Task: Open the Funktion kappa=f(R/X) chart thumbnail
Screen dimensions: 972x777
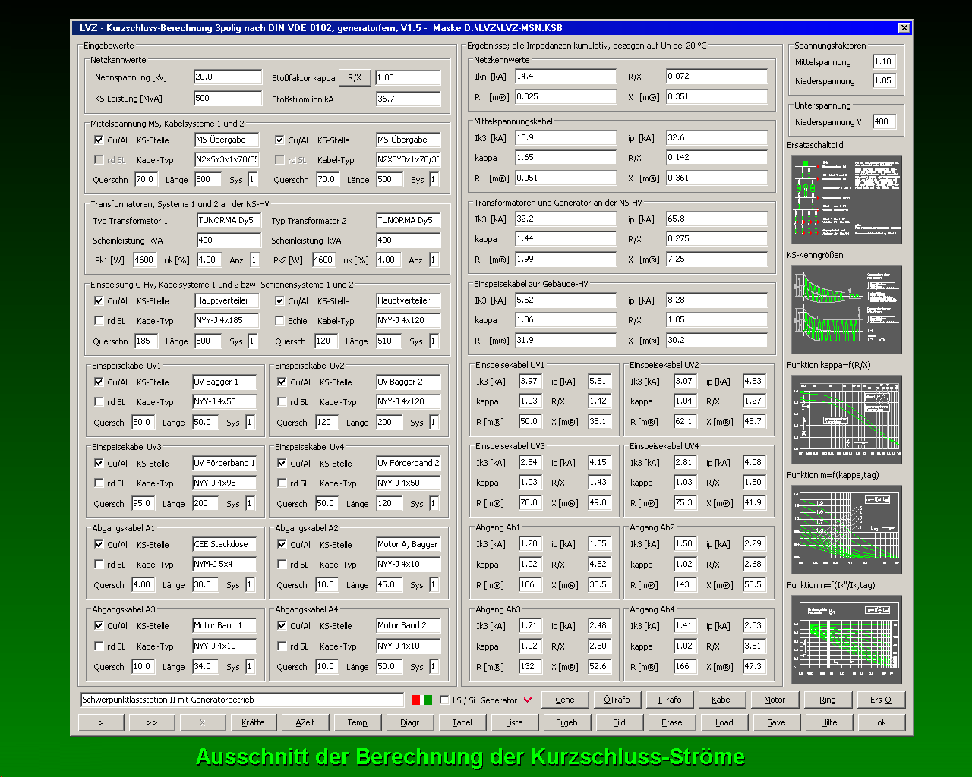Action: [847, 420]
